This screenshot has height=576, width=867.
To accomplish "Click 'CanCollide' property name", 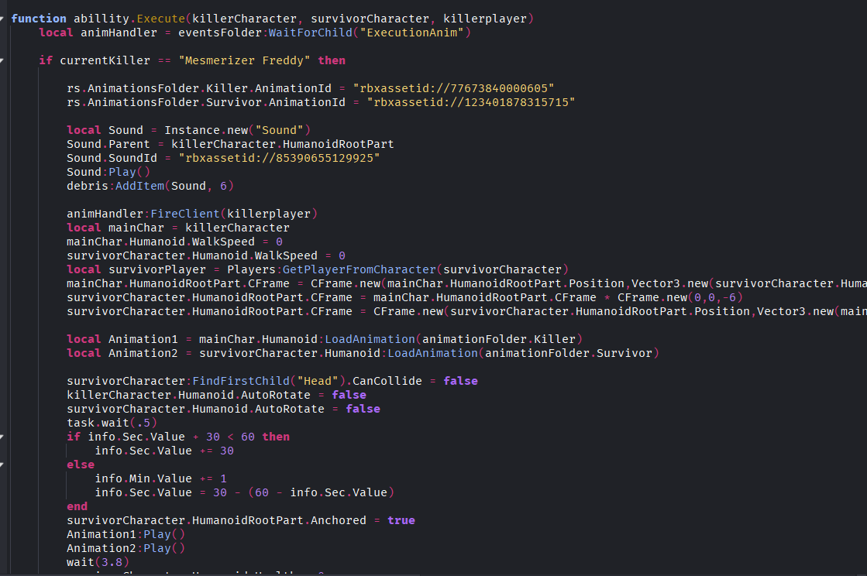I will coord(387,381).
